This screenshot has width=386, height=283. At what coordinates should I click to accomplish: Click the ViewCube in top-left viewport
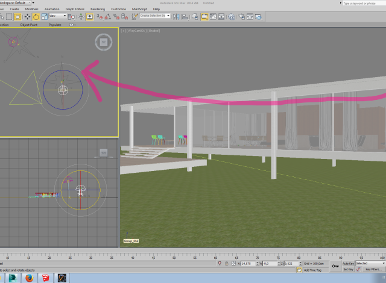(104, 42)
